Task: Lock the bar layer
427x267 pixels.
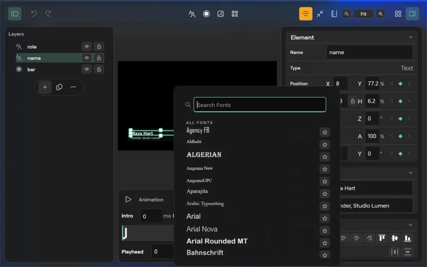Action: coord(99,70)
